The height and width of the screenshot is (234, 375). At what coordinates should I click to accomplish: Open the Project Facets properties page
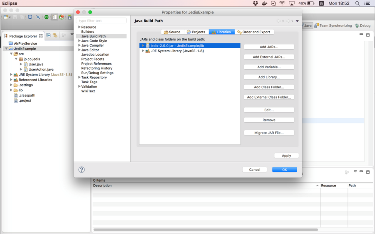click(93, 59)
